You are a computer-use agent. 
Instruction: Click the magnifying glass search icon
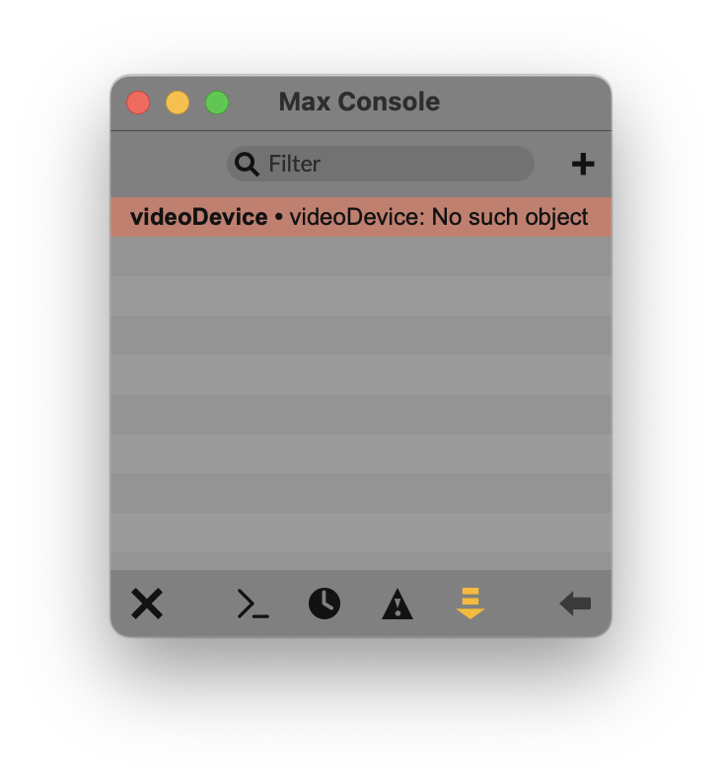pos(247,164)
